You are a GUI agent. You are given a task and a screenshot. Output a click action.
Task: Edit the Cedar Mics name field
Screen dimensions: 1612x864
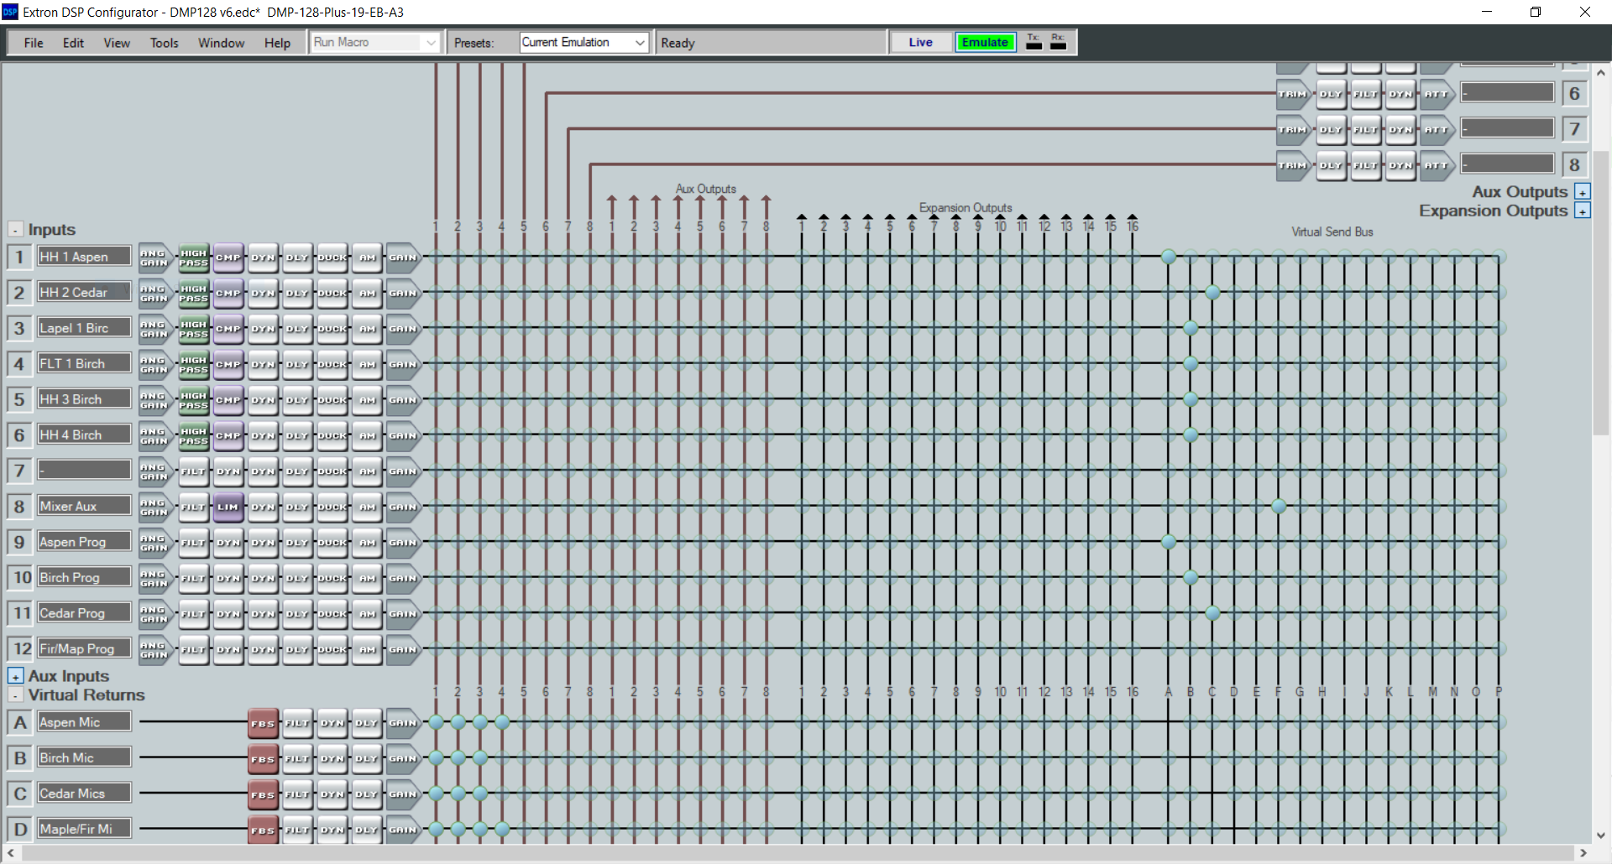84,793
